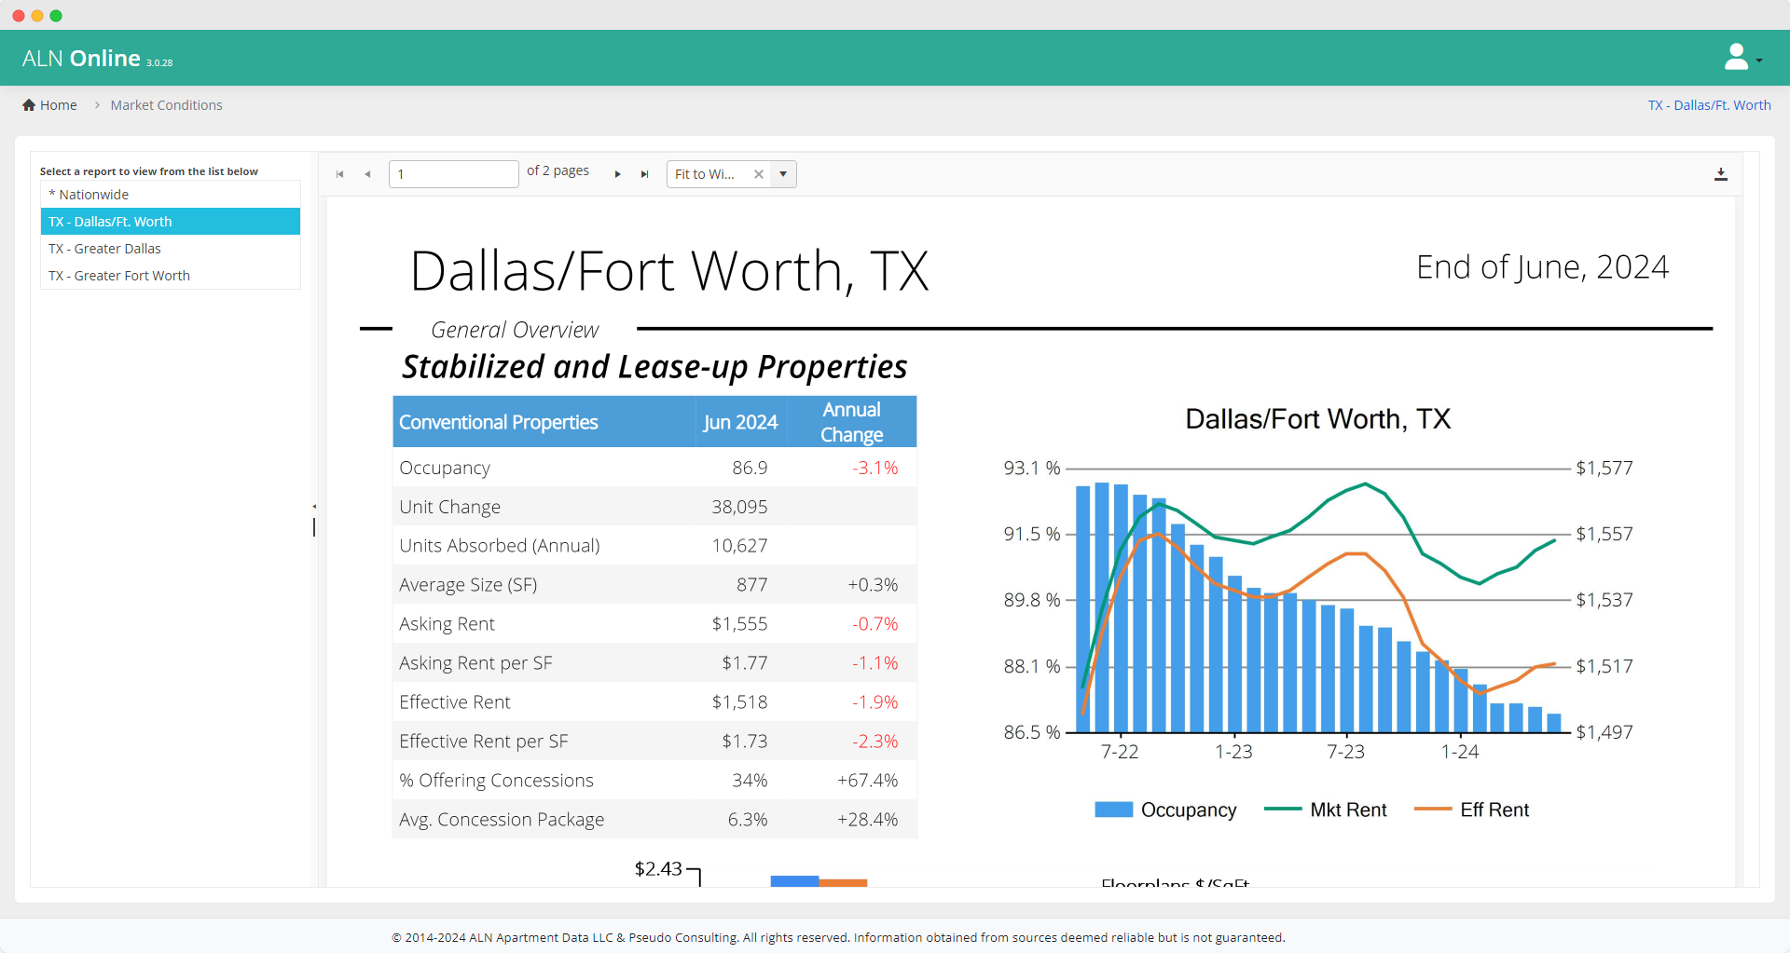The height and width of the screenshot is (953, 1790).
Task: Click the 38,095 Unit Change value
Action: [x=739, y=507]
